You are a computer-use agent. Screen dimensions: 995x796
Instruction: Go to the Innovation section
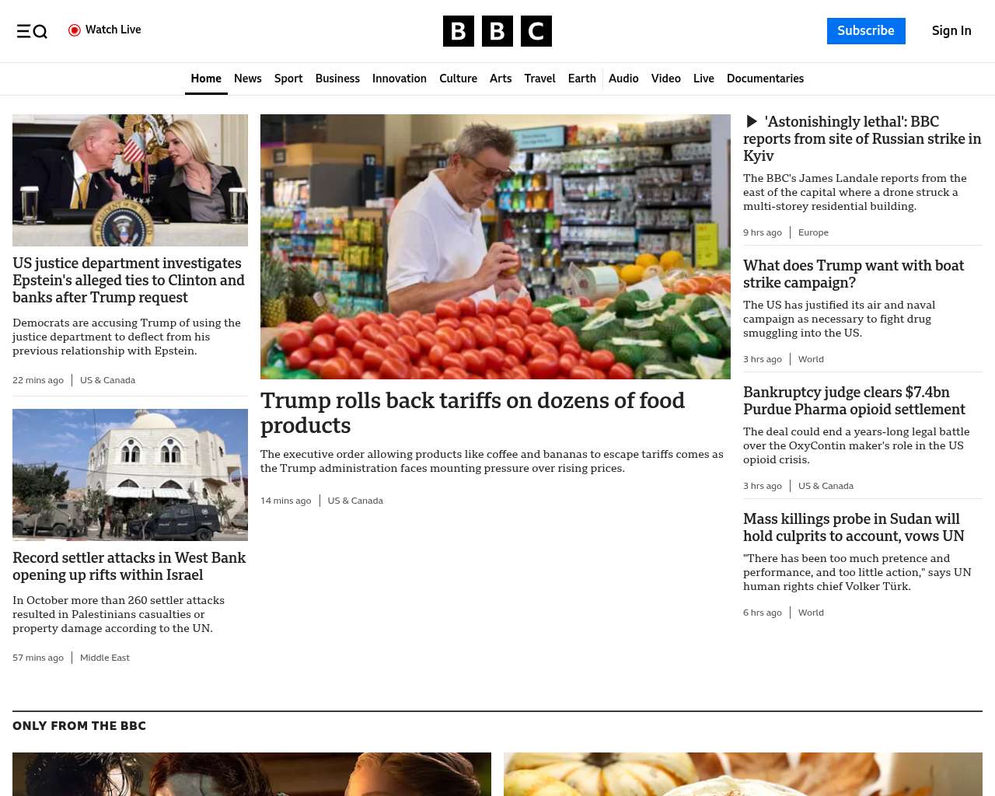tap(400, 79)
